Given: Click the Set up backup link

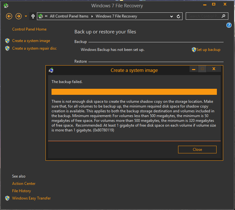Looking at the screenshot, I should [x=208, y=50].
